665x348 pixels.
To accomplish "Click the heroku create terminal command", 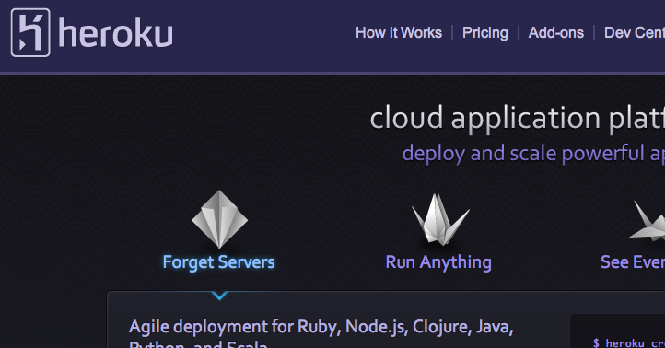I will [x=629, y=342].
